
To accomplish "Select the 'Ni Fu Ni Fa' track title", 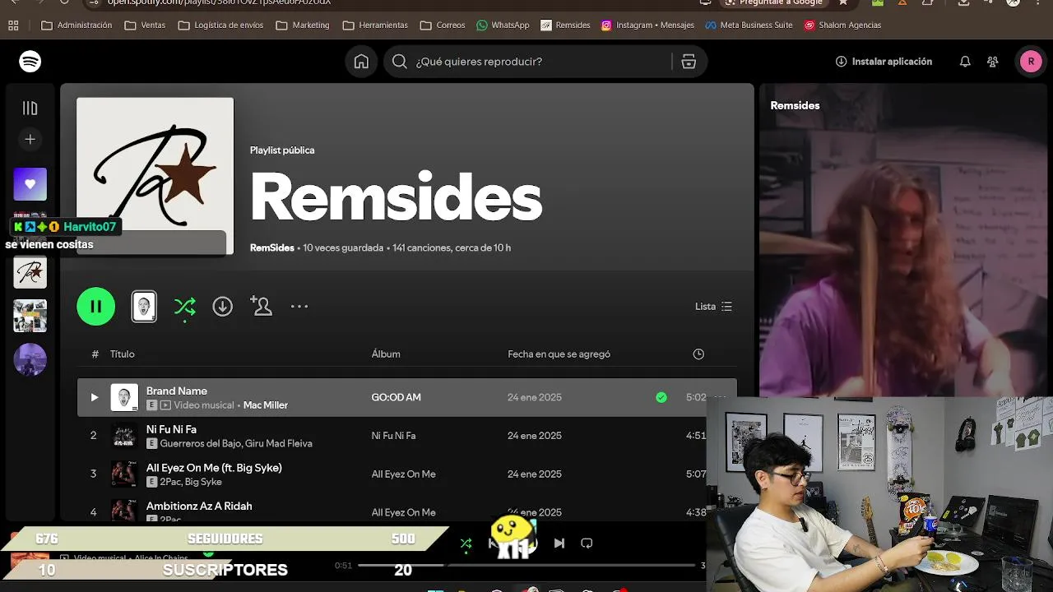I will [171, 429].
